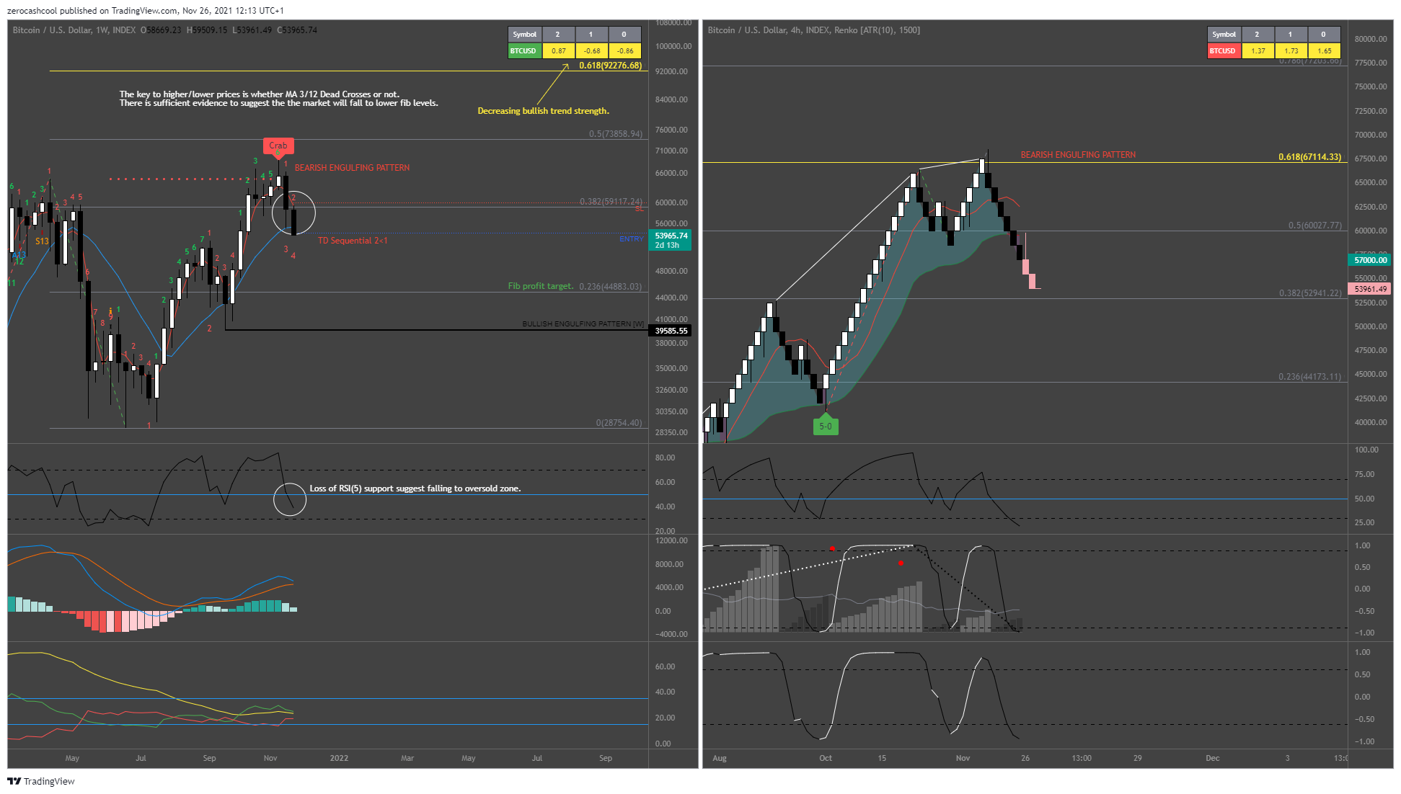The height and width of the screenshot is (794, 1401).
Task: Click the 108000.00 price axis value
Action: coord(674,23)
